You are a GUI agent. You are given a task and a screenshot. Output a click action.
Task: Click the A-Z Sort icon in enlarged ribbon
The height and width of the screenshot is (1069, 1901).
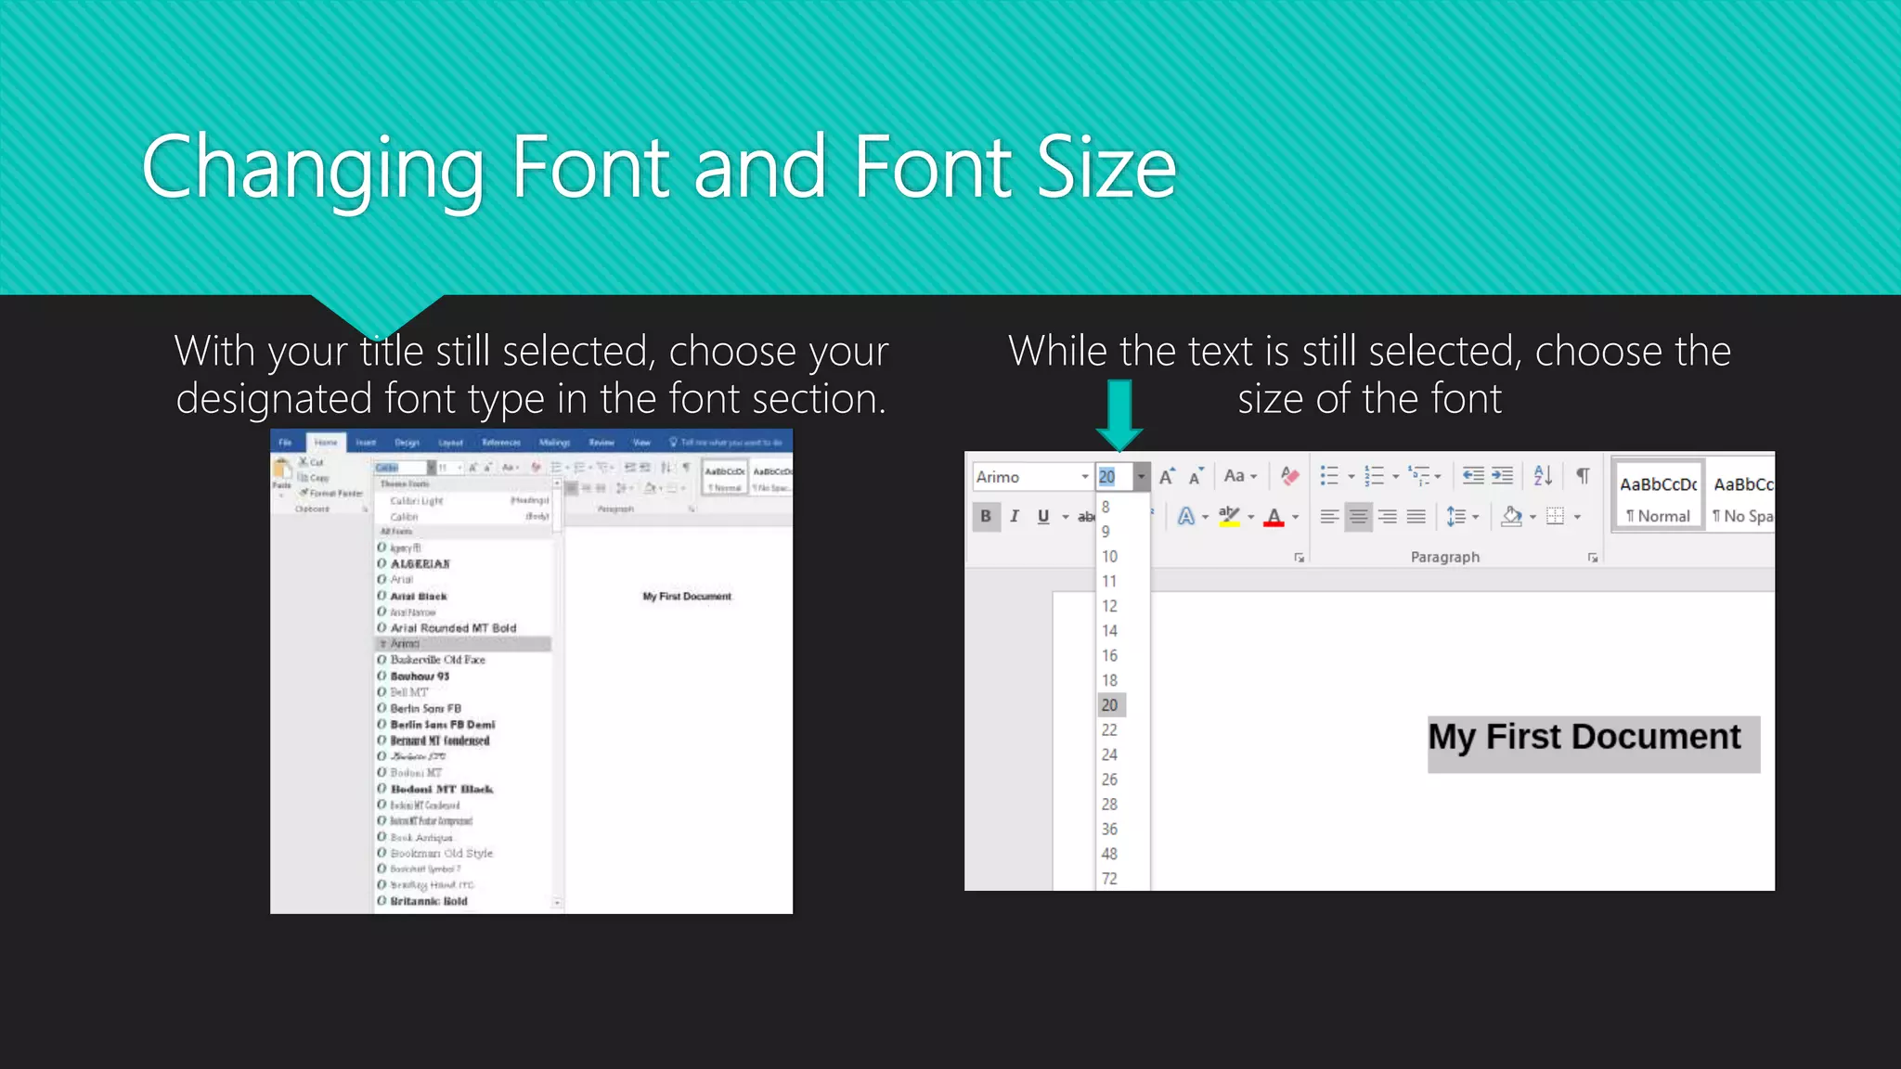1543,476
